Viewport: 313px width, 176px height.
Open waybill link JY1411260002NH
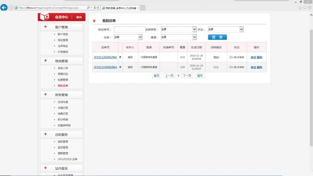coord(105,57)
